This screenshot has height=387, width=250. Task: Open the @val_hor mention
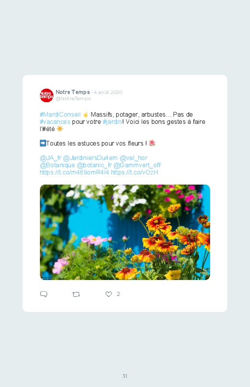click(x=134, y=158)
